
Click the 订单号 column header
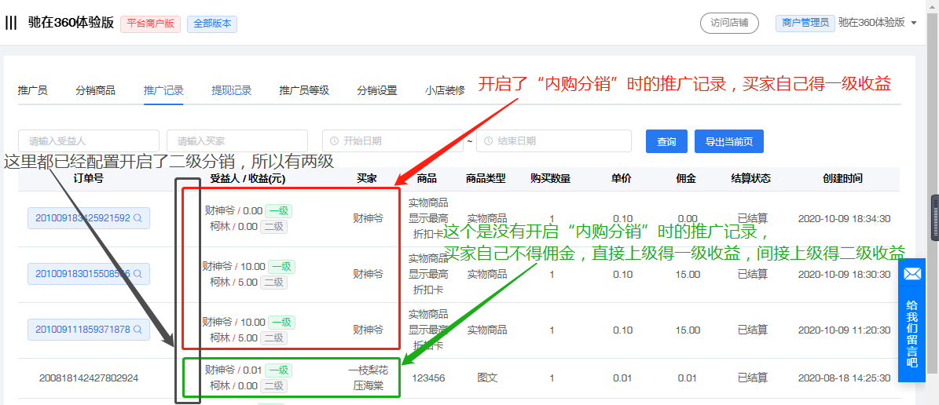(89, 178)
